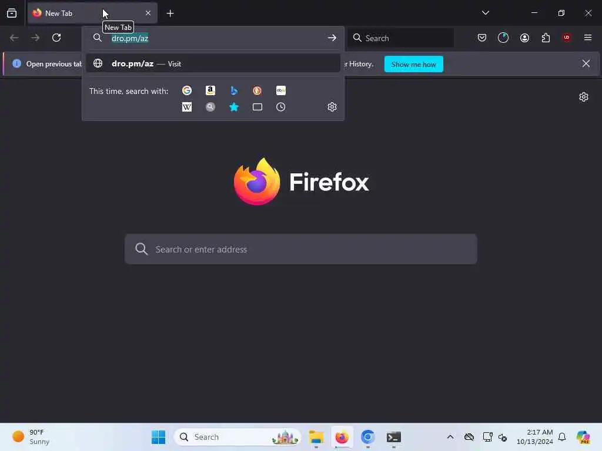Open the application hamburger menu
602x451 pixels.
588,38
